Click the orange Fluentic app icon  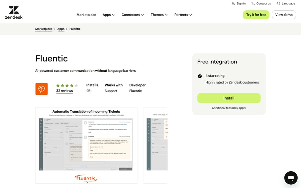pyautogui.click(x=41, y=89)
